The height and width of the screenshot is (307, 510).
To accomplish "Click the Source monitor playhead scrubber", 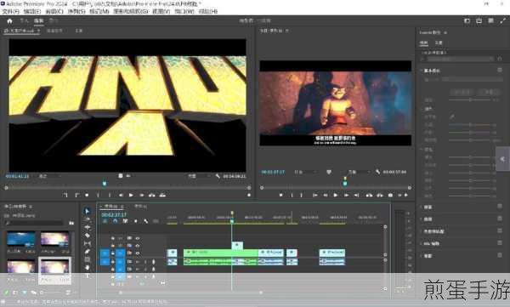I will (x=105, y=184).
